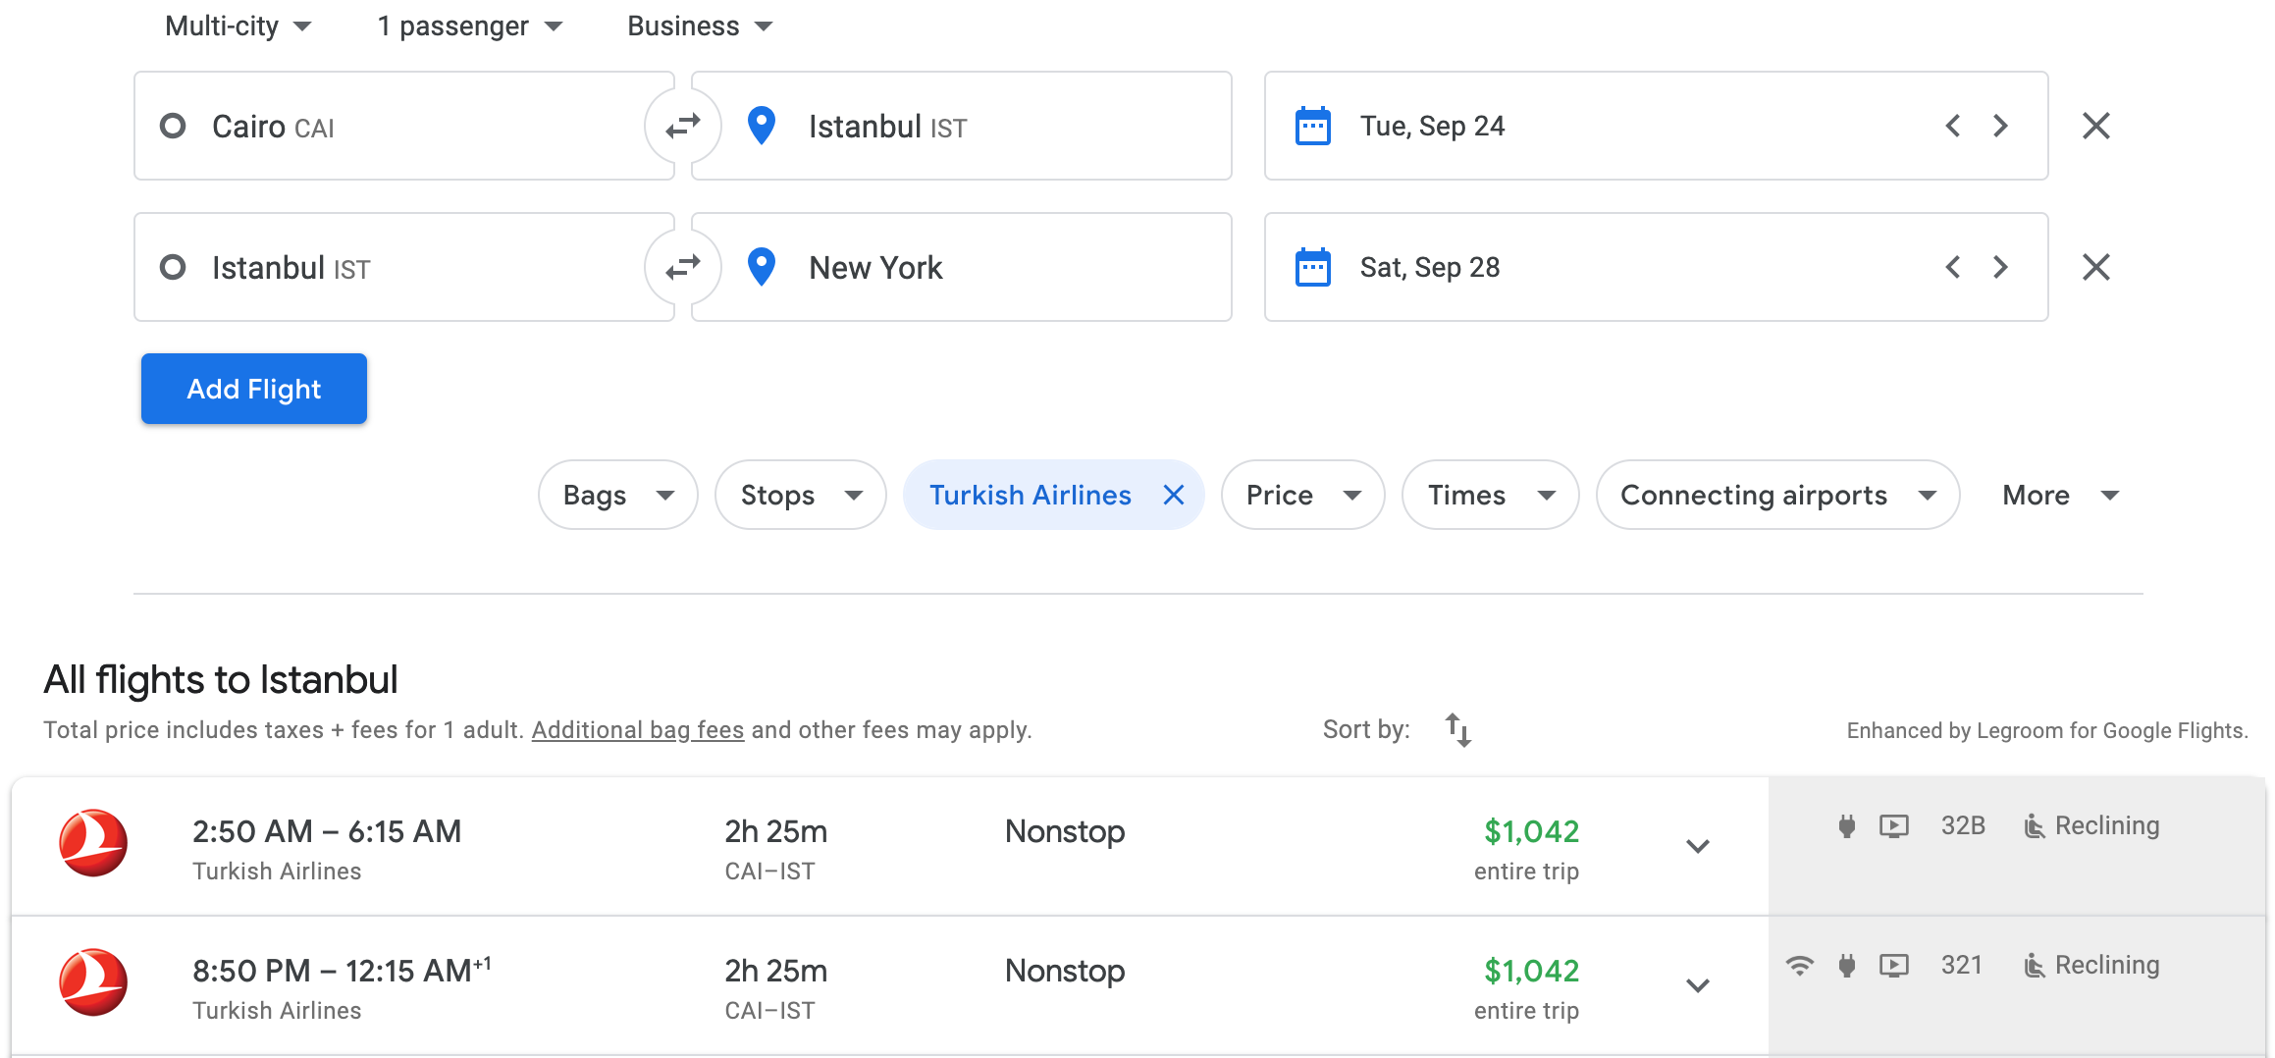This screenshot has width=2275, height=1058.
Task: Remove the Istanbul to New York flight row
Action: (x=2095, y=267)
